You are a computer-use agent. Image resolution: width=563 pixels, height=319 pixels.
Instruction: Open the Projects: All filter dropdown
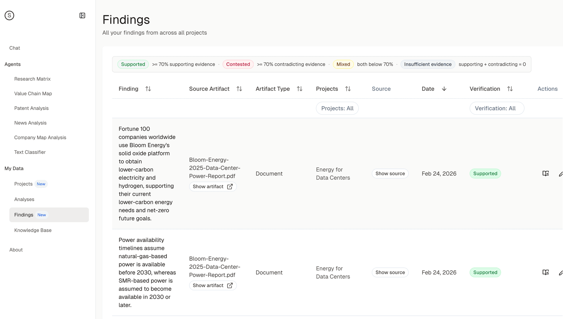coord(337,108)
